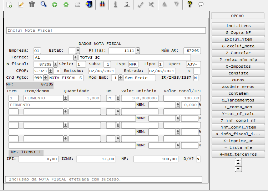Click the OPCAO header button
The width and height of the screenshot is (268, 193).
tap(238, 16)
